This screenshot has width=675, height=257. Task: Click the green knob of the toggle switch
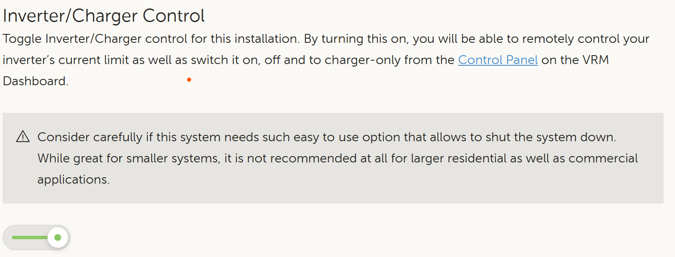[x=58, y=237]
